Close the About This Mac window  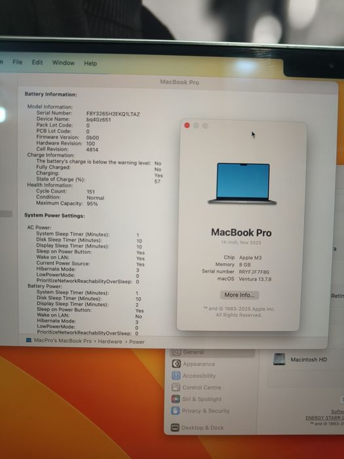tap(187, 126)
